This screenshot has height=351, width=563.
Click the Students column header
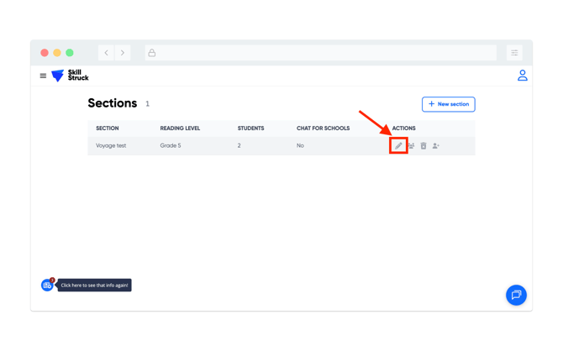coord(250,128)
